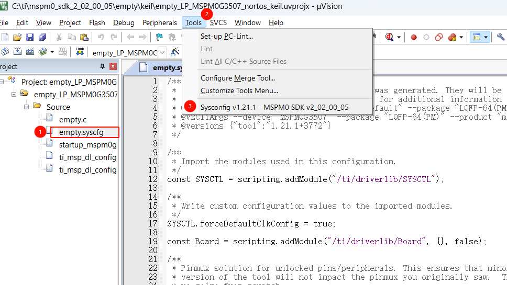
Task: Click Customize Tools Menu option
Action: tap(239, 90)
